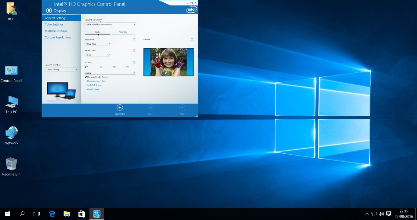Open the network status tray icon
This screenshot has height=220, width=417.
[x=374, y=214]
